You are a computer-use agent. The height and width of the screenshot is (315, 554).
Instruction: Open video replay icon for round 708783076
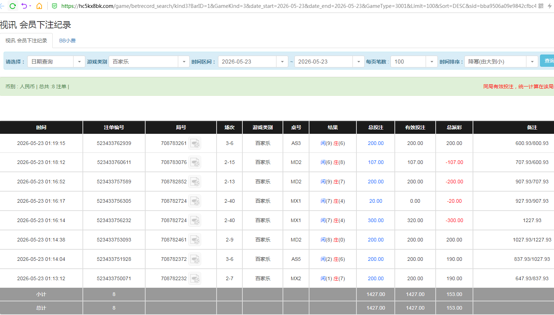pos(195,163)
